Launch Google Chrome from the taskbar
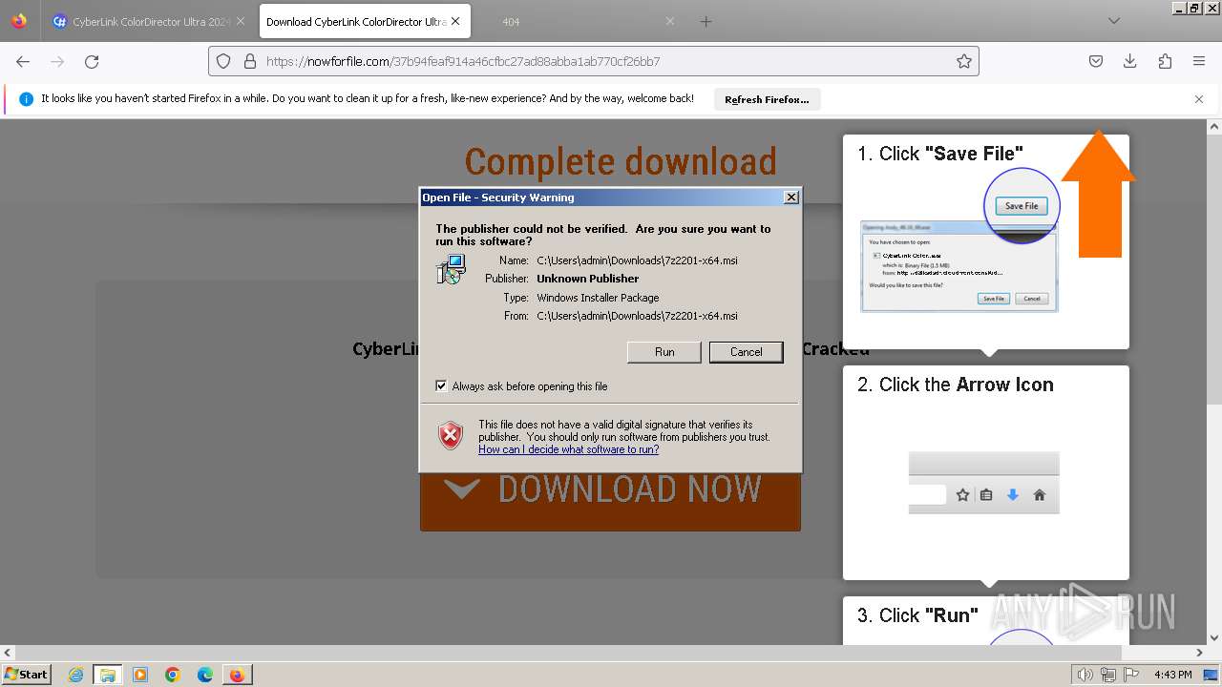This screenshot has height=687, width=1222. (173, 675)
